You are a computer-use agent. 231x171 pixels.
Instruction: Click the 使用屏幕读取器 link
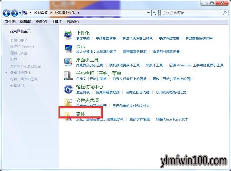coord(107,92)
